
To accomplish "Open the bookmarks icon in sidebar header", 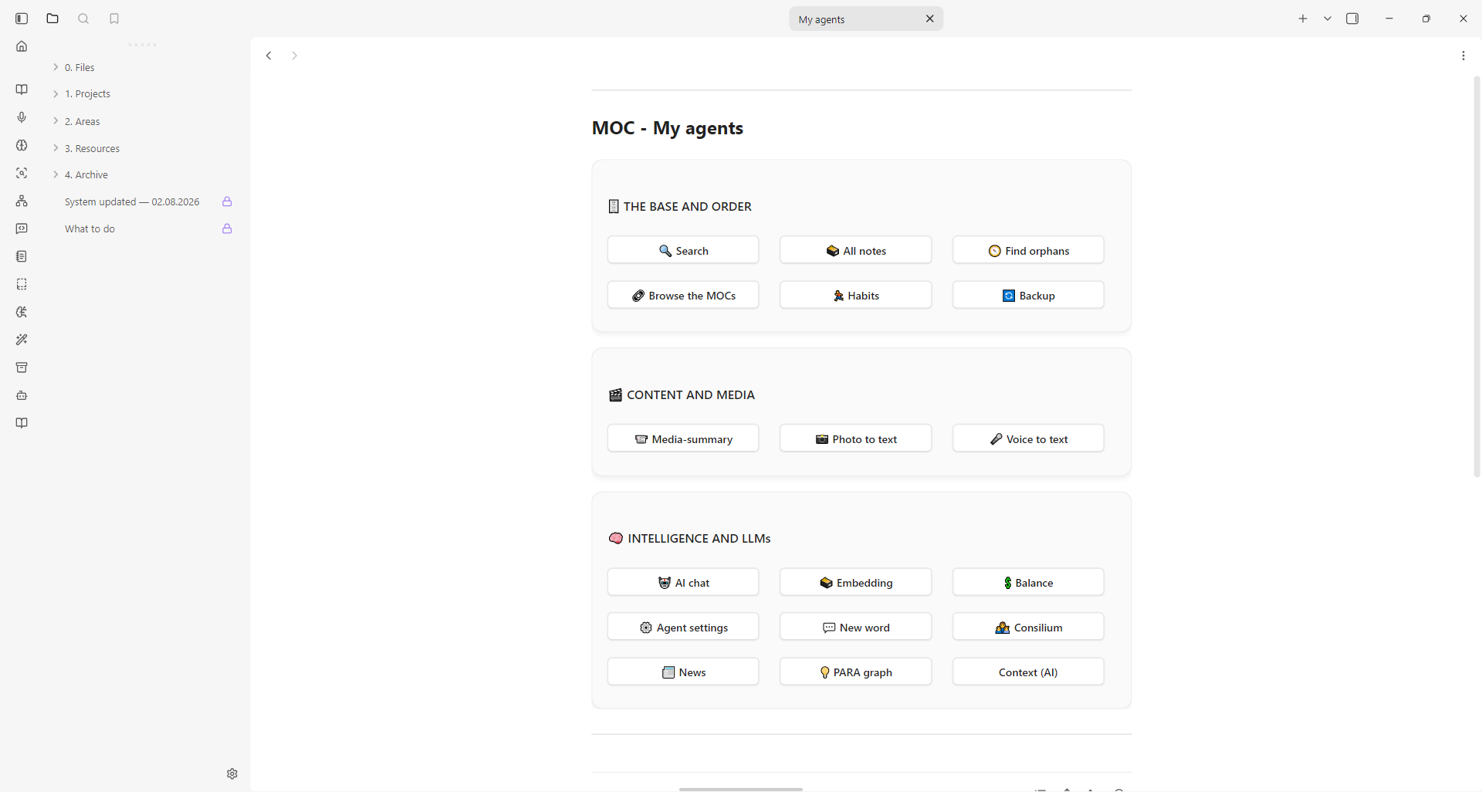I will (114, 19).
